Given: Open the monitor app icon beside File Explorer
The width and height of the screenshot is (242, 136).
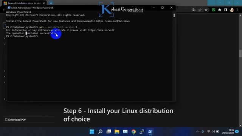Looking at the screenshot, I should [x=125, y=131].
